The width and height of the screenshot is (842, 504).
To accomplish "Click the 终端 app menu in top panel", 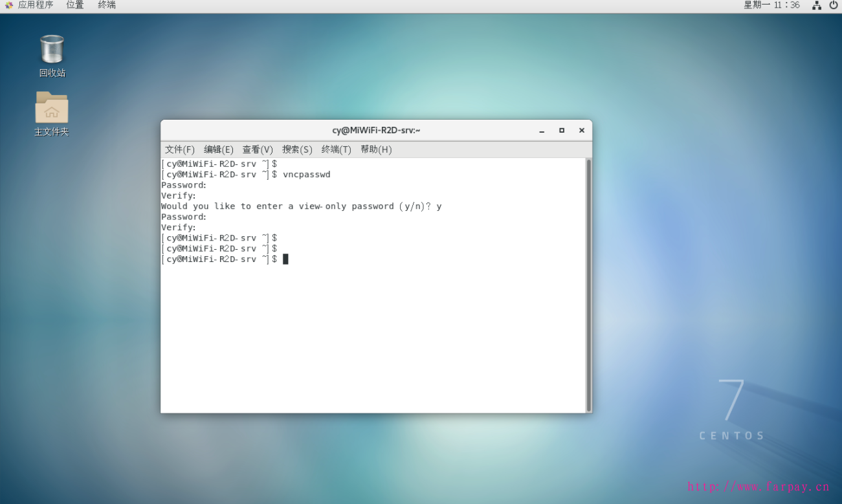I will pyautogui.click(x=107, y=5).
